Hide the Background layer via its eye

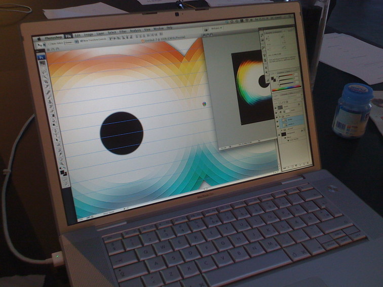tap(279, 135)
